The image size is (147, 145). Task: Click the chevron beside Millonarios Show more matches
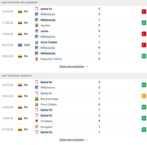tap(86, 66)
